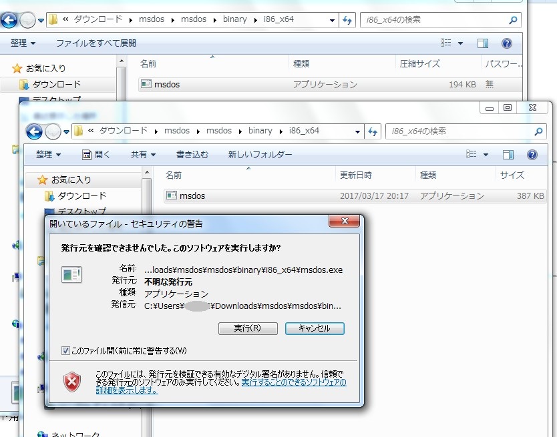
Task: Click ファイルをすべて展開 in back window toolbar
Action: [96, 43]
